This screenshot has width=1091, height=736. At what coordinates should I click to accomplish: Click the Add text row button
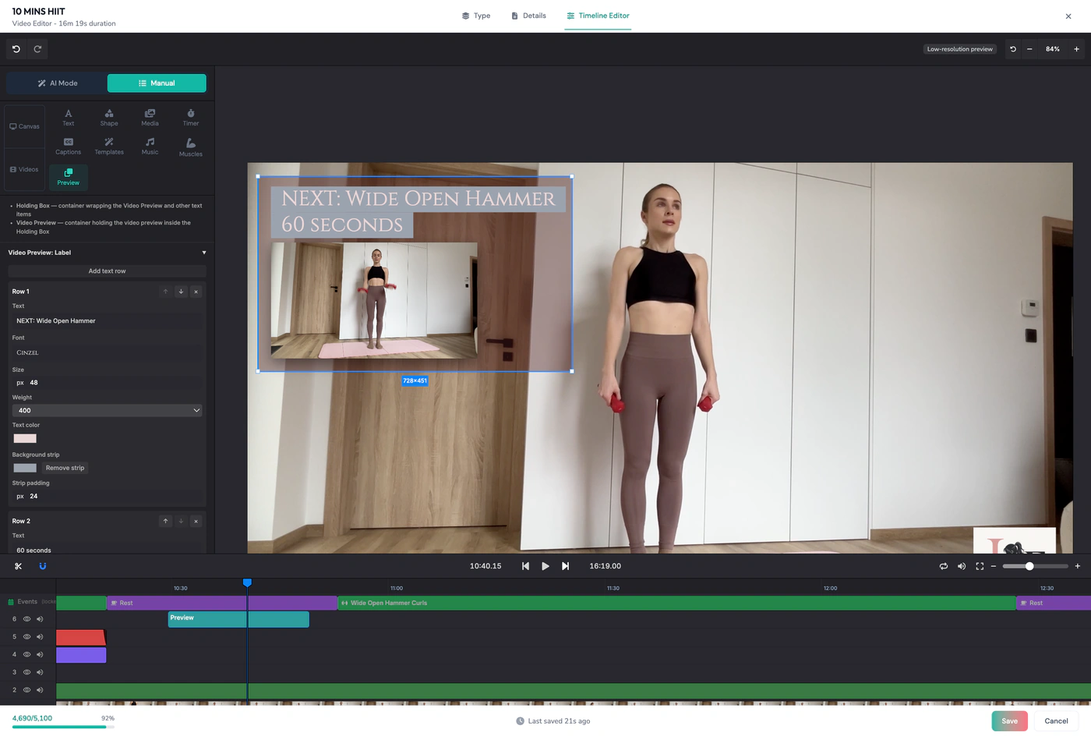click(108, 271)
